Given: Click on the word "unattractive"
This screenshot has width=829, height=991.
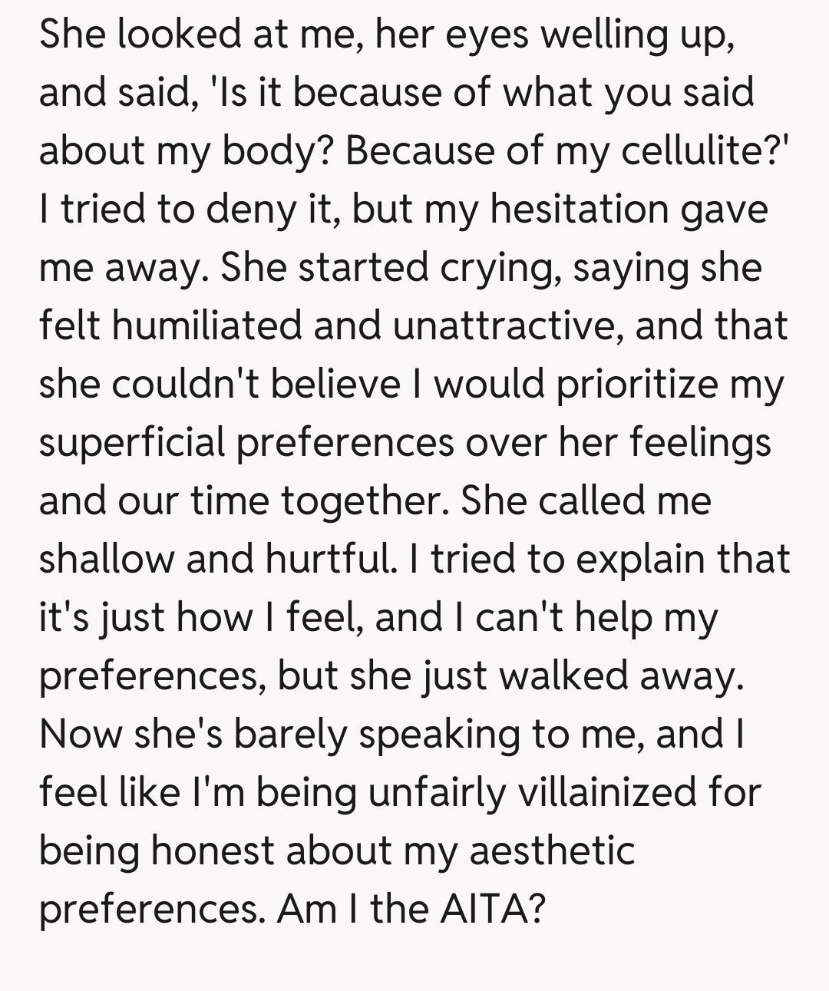Looking at the screenshot, I should coord(507,325).
